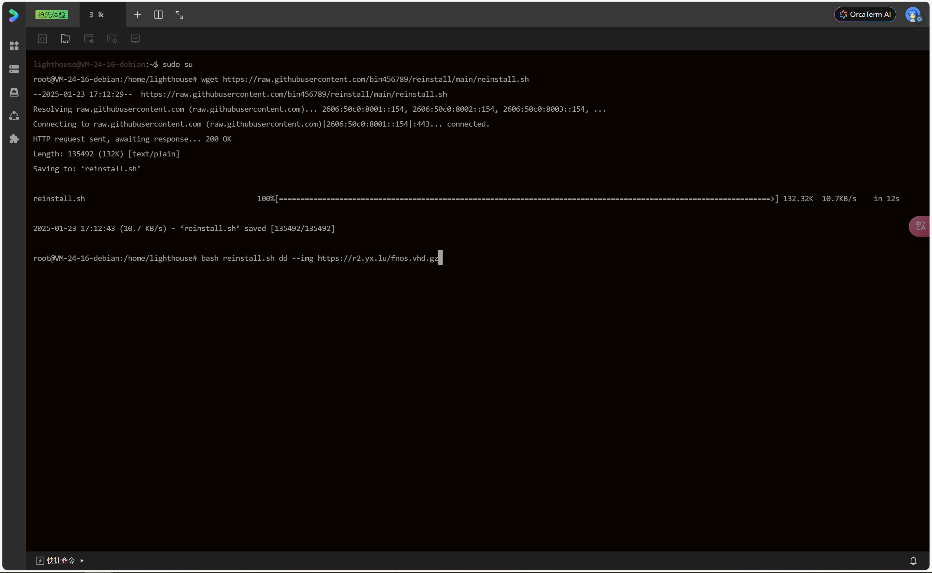Open the dashboard apps sidebar icon

[14, 46]
